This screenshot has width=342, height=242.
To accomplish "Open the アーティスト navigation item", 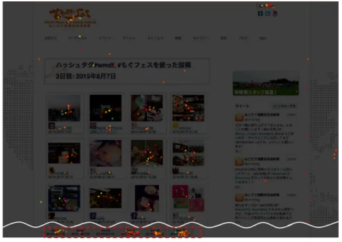I will [78, 38].
